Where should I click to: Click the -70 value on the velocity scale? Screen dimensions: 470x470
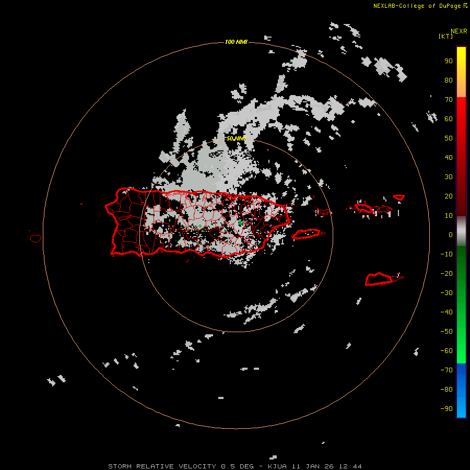point(446,370)
